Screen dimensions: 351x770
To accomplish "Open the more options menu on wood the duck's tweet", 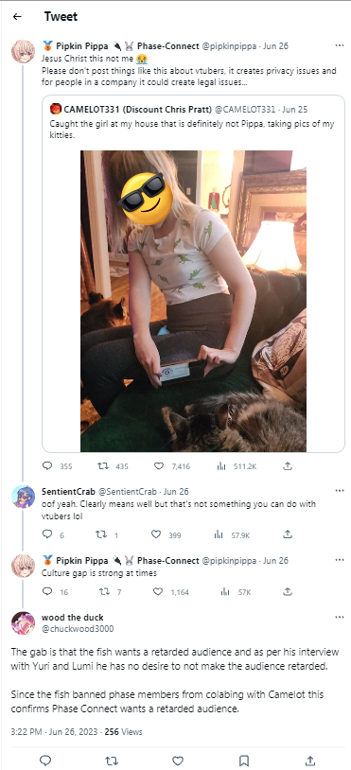I will (x=340, y=618).
